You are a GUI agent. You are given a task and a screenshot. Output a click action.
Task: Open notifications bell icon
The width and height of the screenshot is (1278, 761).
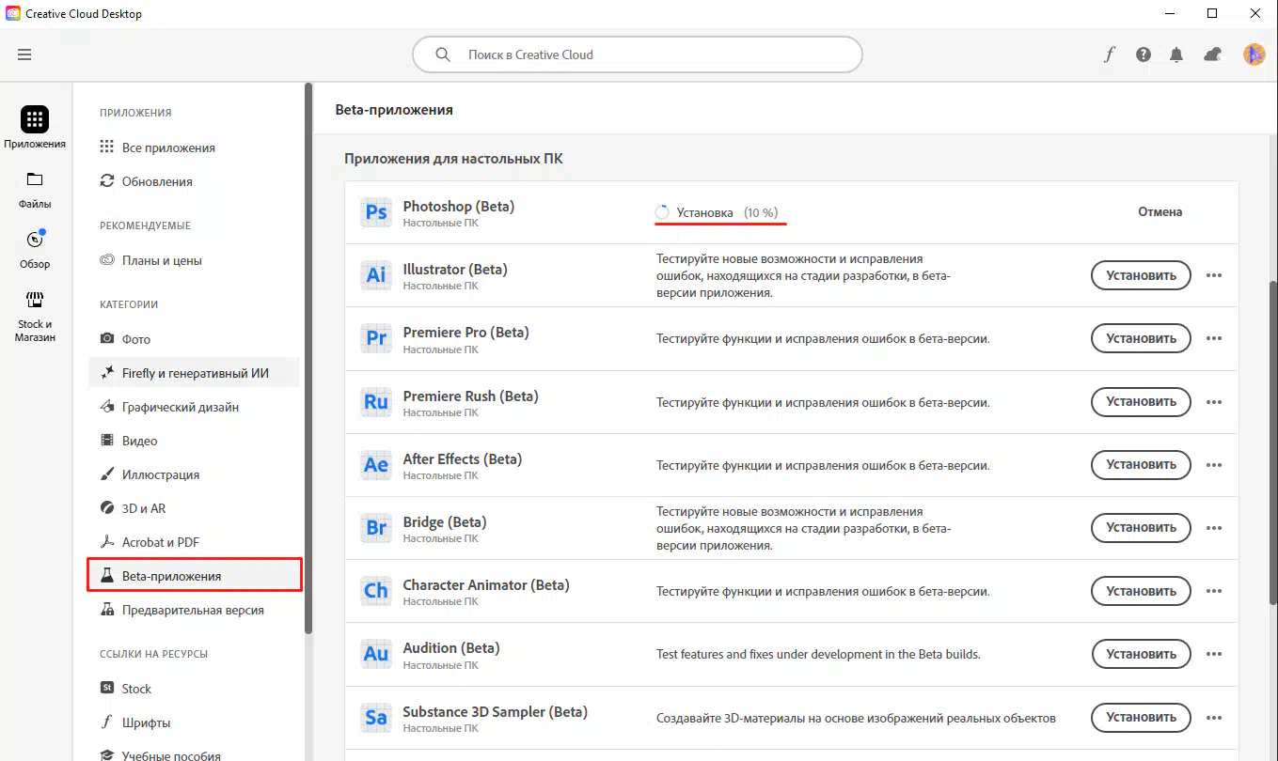[x=1176, y=54]
